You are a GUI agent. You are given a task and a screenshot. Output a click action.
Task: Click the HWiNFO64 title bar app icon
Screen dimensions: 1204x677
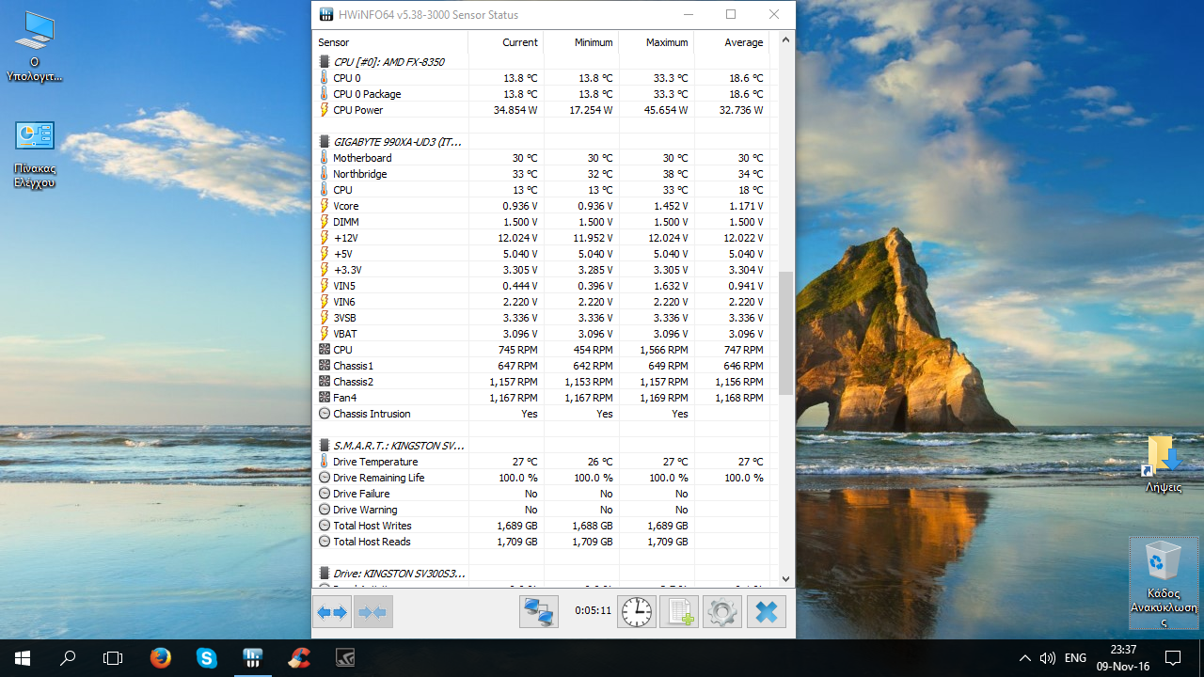pyautogui.click(x=325, y=15)
